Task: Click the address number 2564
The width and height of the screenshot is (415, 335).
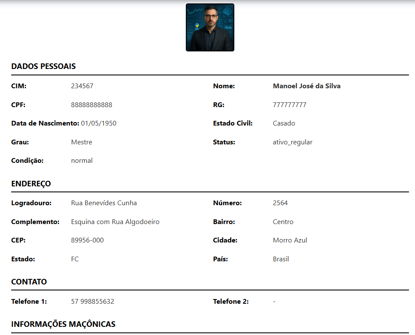Action: click(x=280, y=203)
